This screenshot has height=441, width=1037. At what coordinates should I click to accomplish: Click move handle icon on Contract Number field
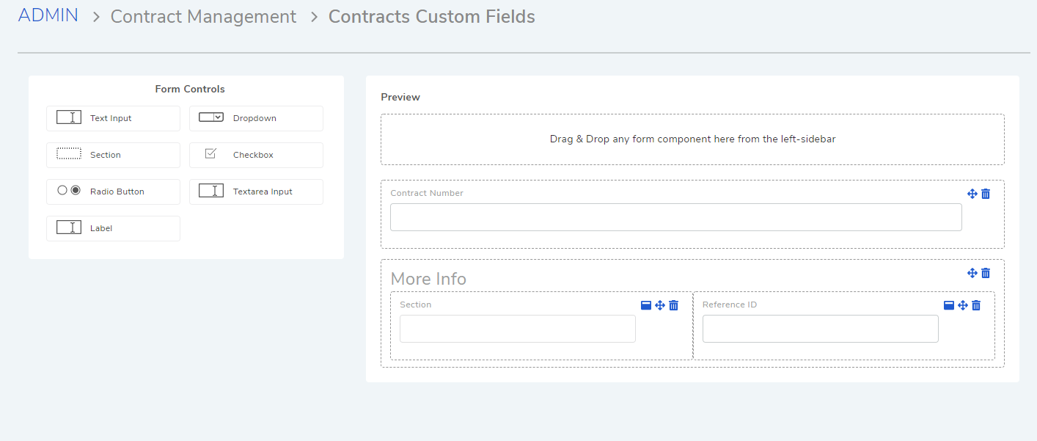tap(972, 194)
